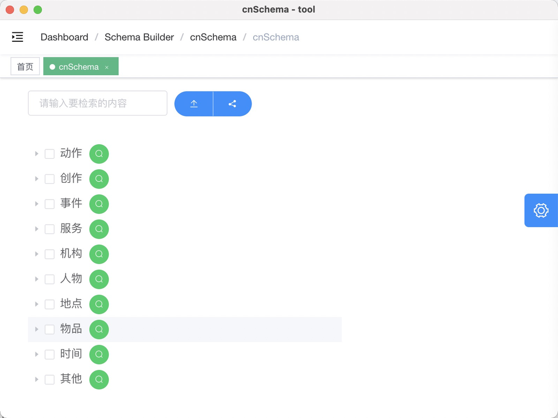Expand the 事件 tree node arrow

[x=36, y=204]
